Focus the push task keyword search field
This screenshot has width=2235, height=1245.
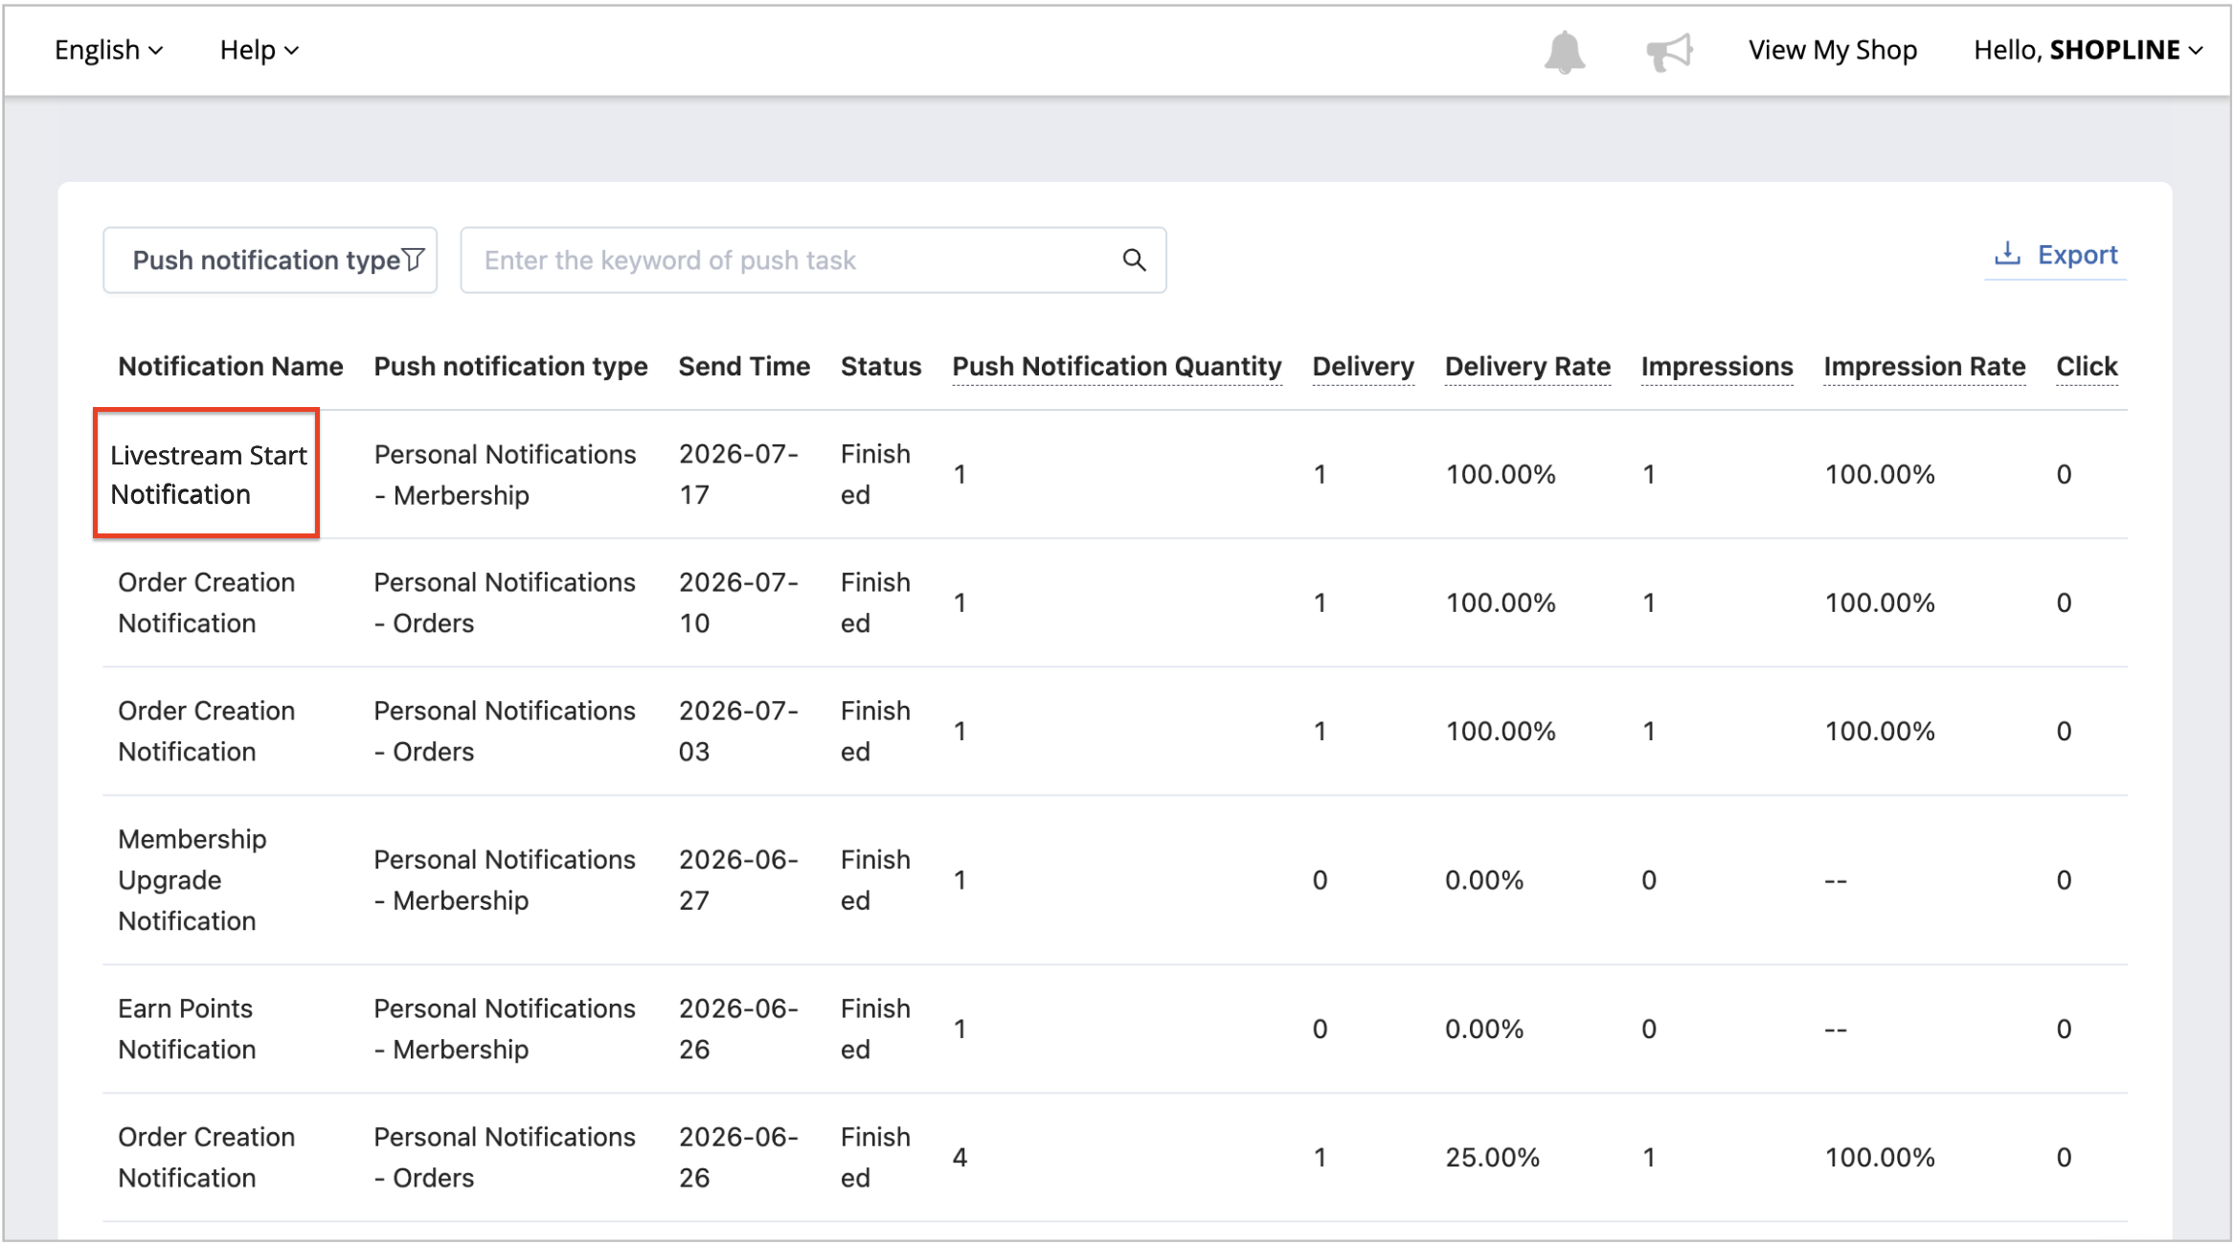[x=813, y=260]
